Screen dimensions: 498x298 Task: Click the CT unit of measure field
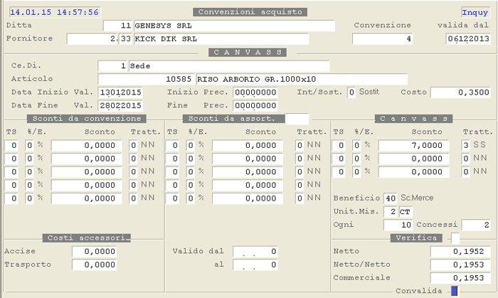[406, 212]
